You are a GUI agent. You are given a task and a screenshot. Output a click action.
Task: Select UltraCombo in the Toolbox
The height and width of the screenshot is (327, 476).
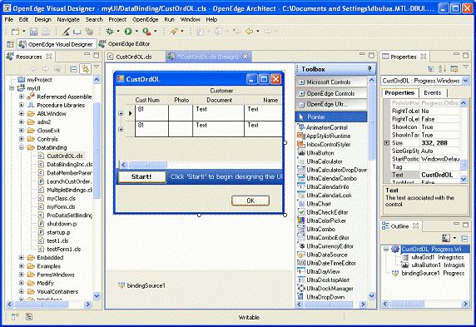pos(320,230)
